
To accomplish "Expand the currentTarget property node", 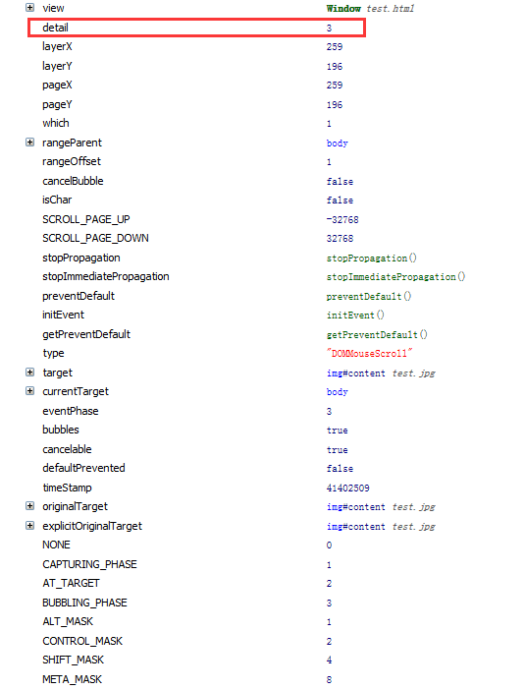I will (x=29, y=391).
